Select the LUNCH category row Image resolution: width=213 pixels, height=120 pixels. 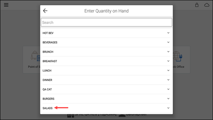(x=106, y=70)
